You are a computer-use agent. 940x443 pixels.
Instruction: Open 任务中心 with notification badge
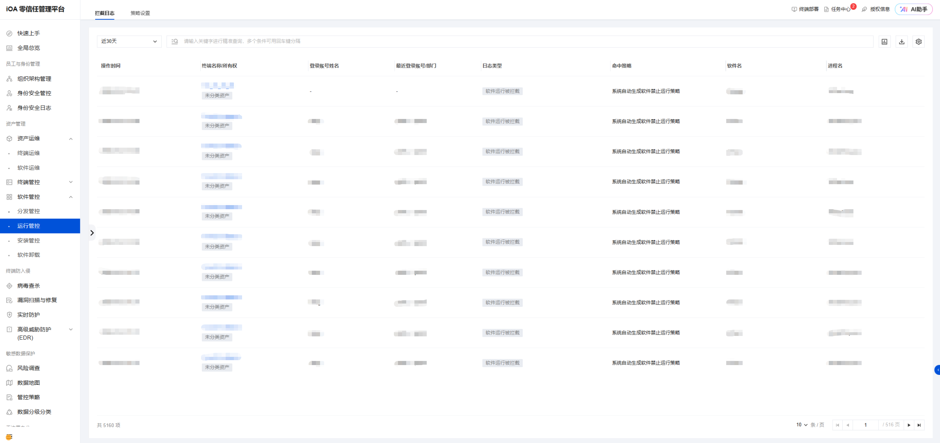coord(839,9)
